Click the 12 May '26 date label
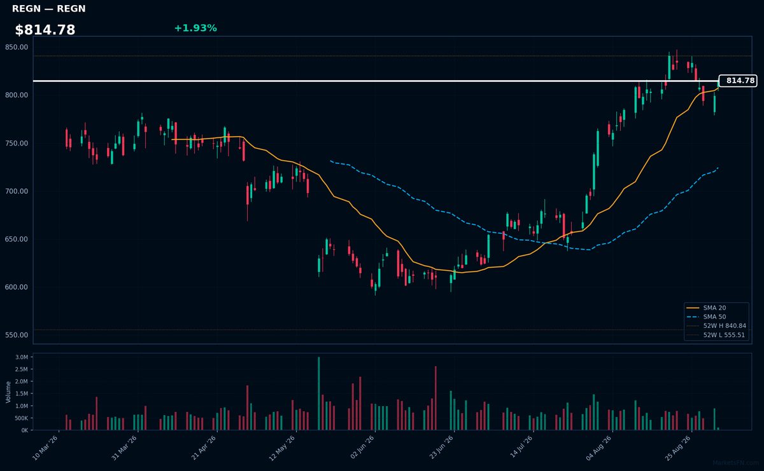764x471 pixels. [283, 447]
